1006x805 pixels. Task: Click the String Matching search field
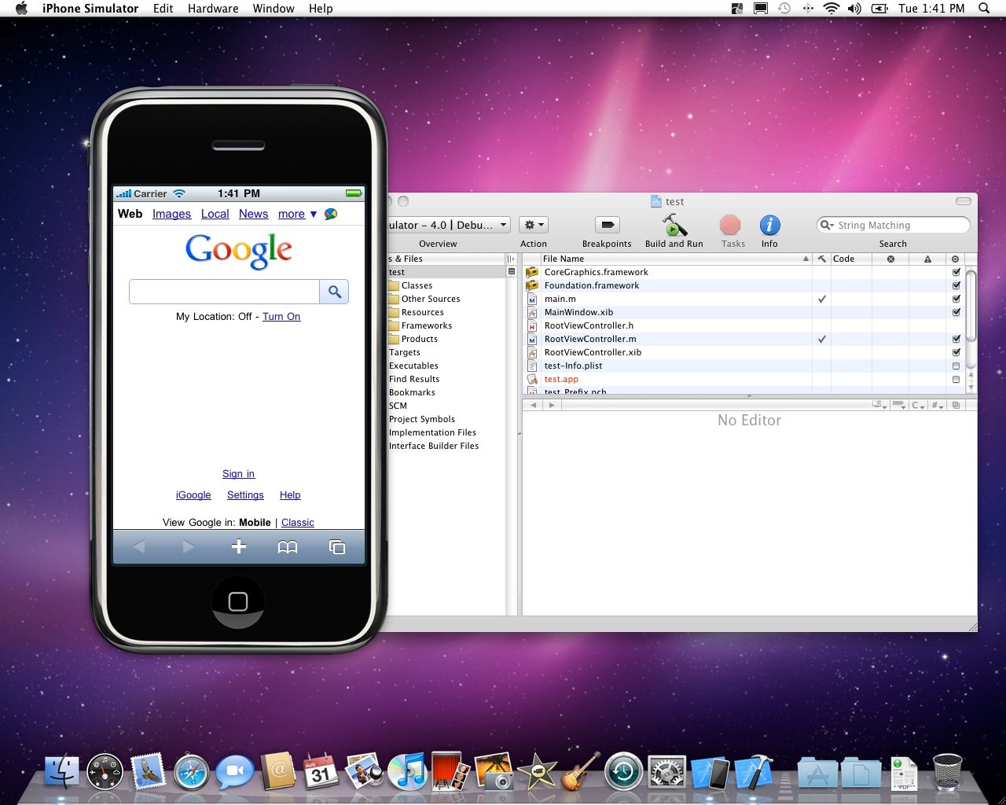(893, 226)
